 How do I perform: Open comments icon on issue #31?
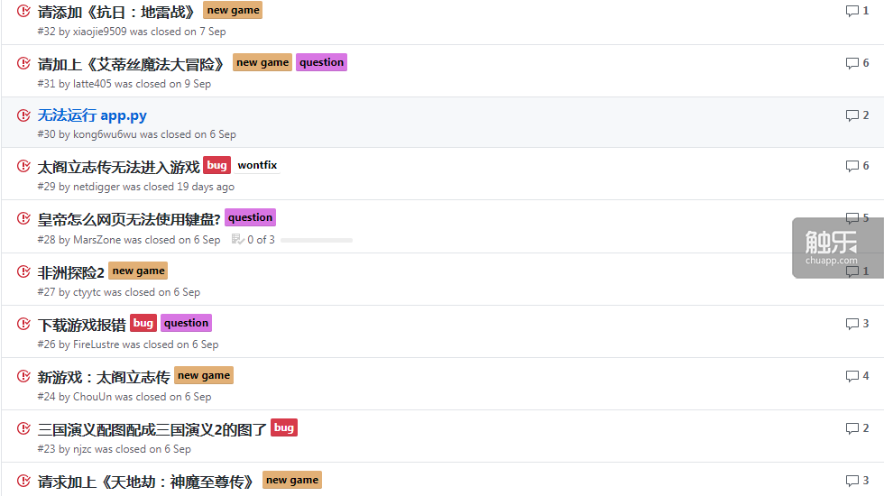[x=852, y=63]
